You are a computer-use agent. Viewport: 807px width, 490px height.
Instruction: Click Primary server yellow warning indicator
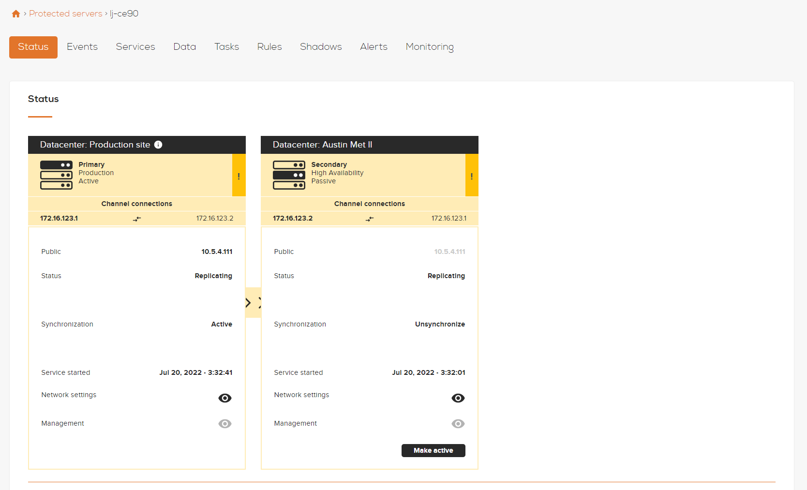click(x=239, y=176)
